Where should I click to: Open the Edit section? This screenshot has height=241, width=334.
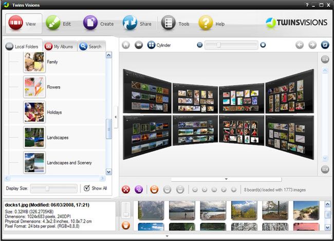coord(58,24)
